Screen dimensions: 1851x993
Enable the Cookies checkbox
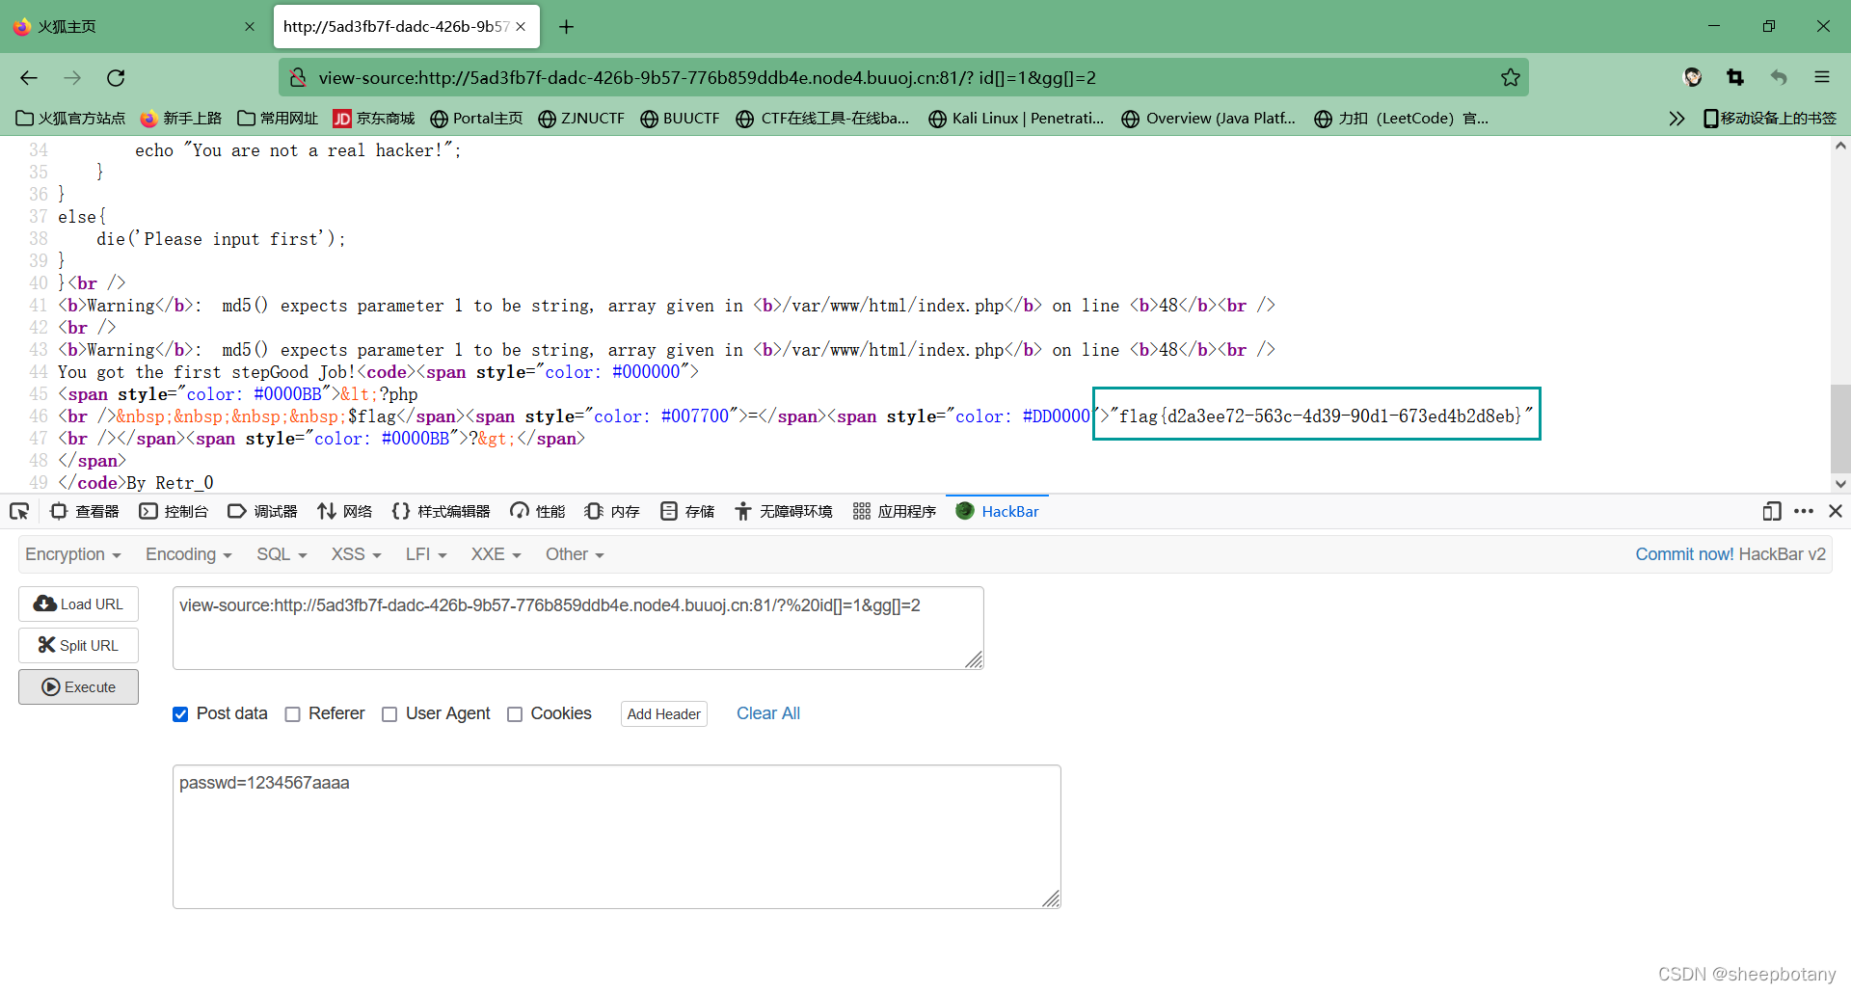click(515, 714)
